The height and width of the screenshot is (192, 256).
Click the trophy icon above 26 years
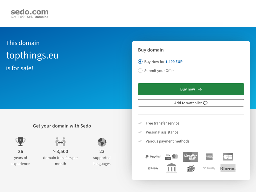click(20, 142)
